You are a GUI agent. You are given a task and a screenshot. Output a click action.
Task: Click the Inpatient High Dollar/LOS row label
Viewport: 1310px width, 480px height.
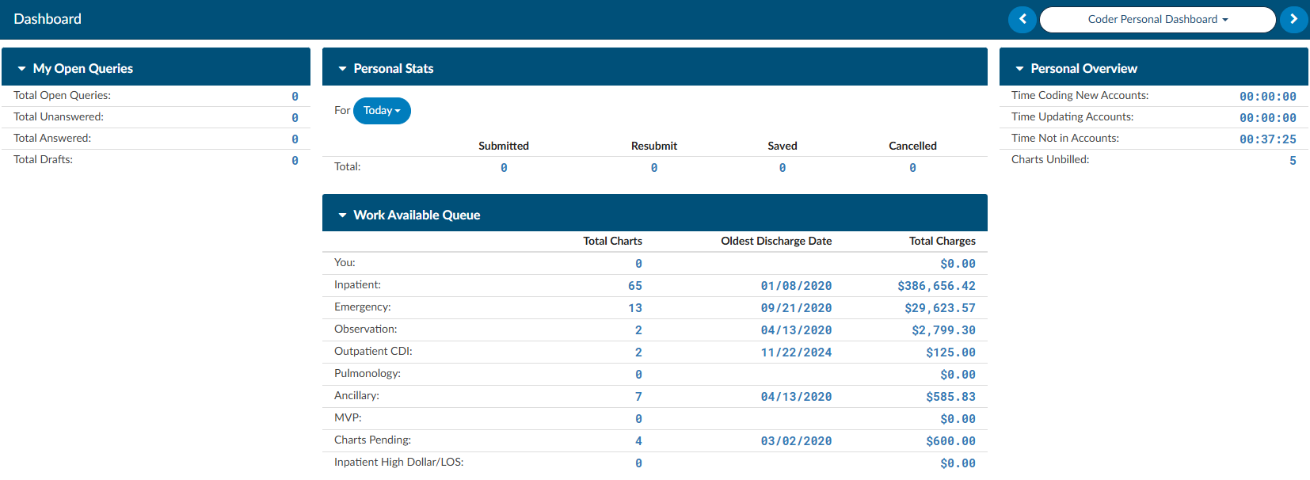coord(398,462)
